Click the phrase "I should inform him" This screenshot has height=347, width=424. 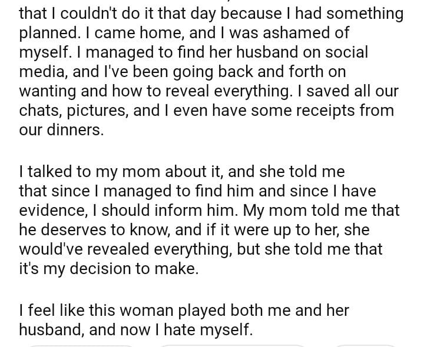[x=159, y=210]
